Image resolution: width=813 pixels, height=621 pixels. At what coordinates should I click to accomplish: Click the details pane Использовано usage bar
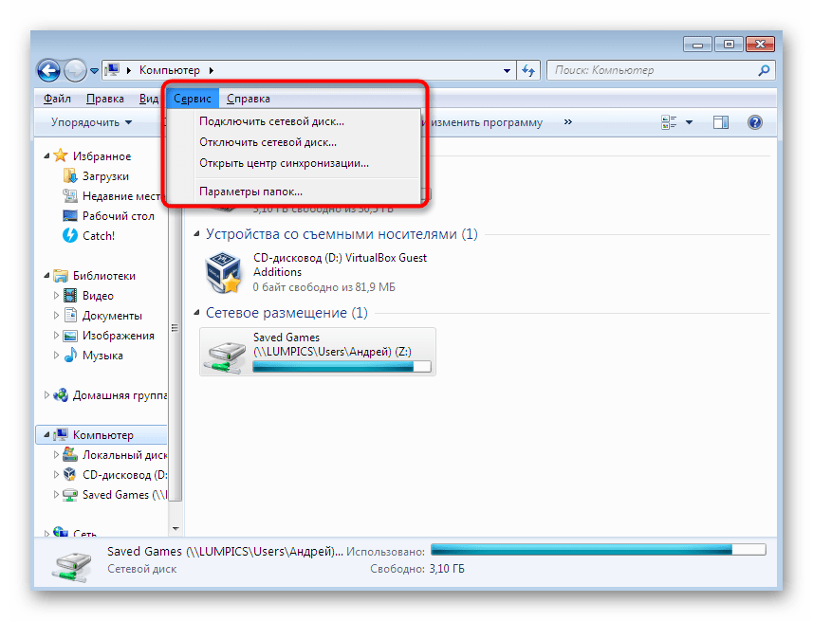(599, 550)
